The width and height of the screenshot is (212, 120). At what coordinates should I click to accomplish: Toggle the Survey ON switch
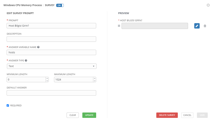point(60,5)
